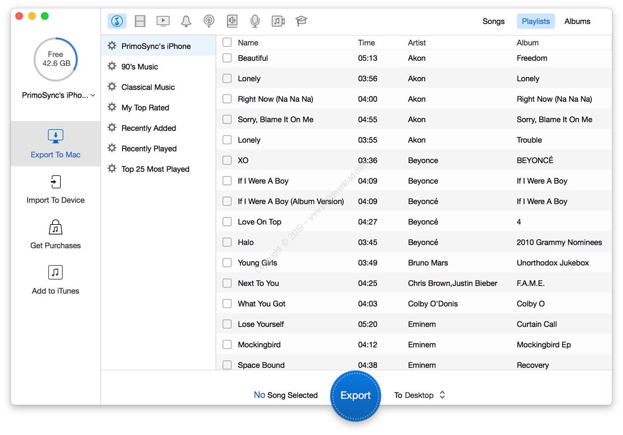The image size is (623, 435).
Task: Open the Podcasts category icon
Action: point(209,21)
